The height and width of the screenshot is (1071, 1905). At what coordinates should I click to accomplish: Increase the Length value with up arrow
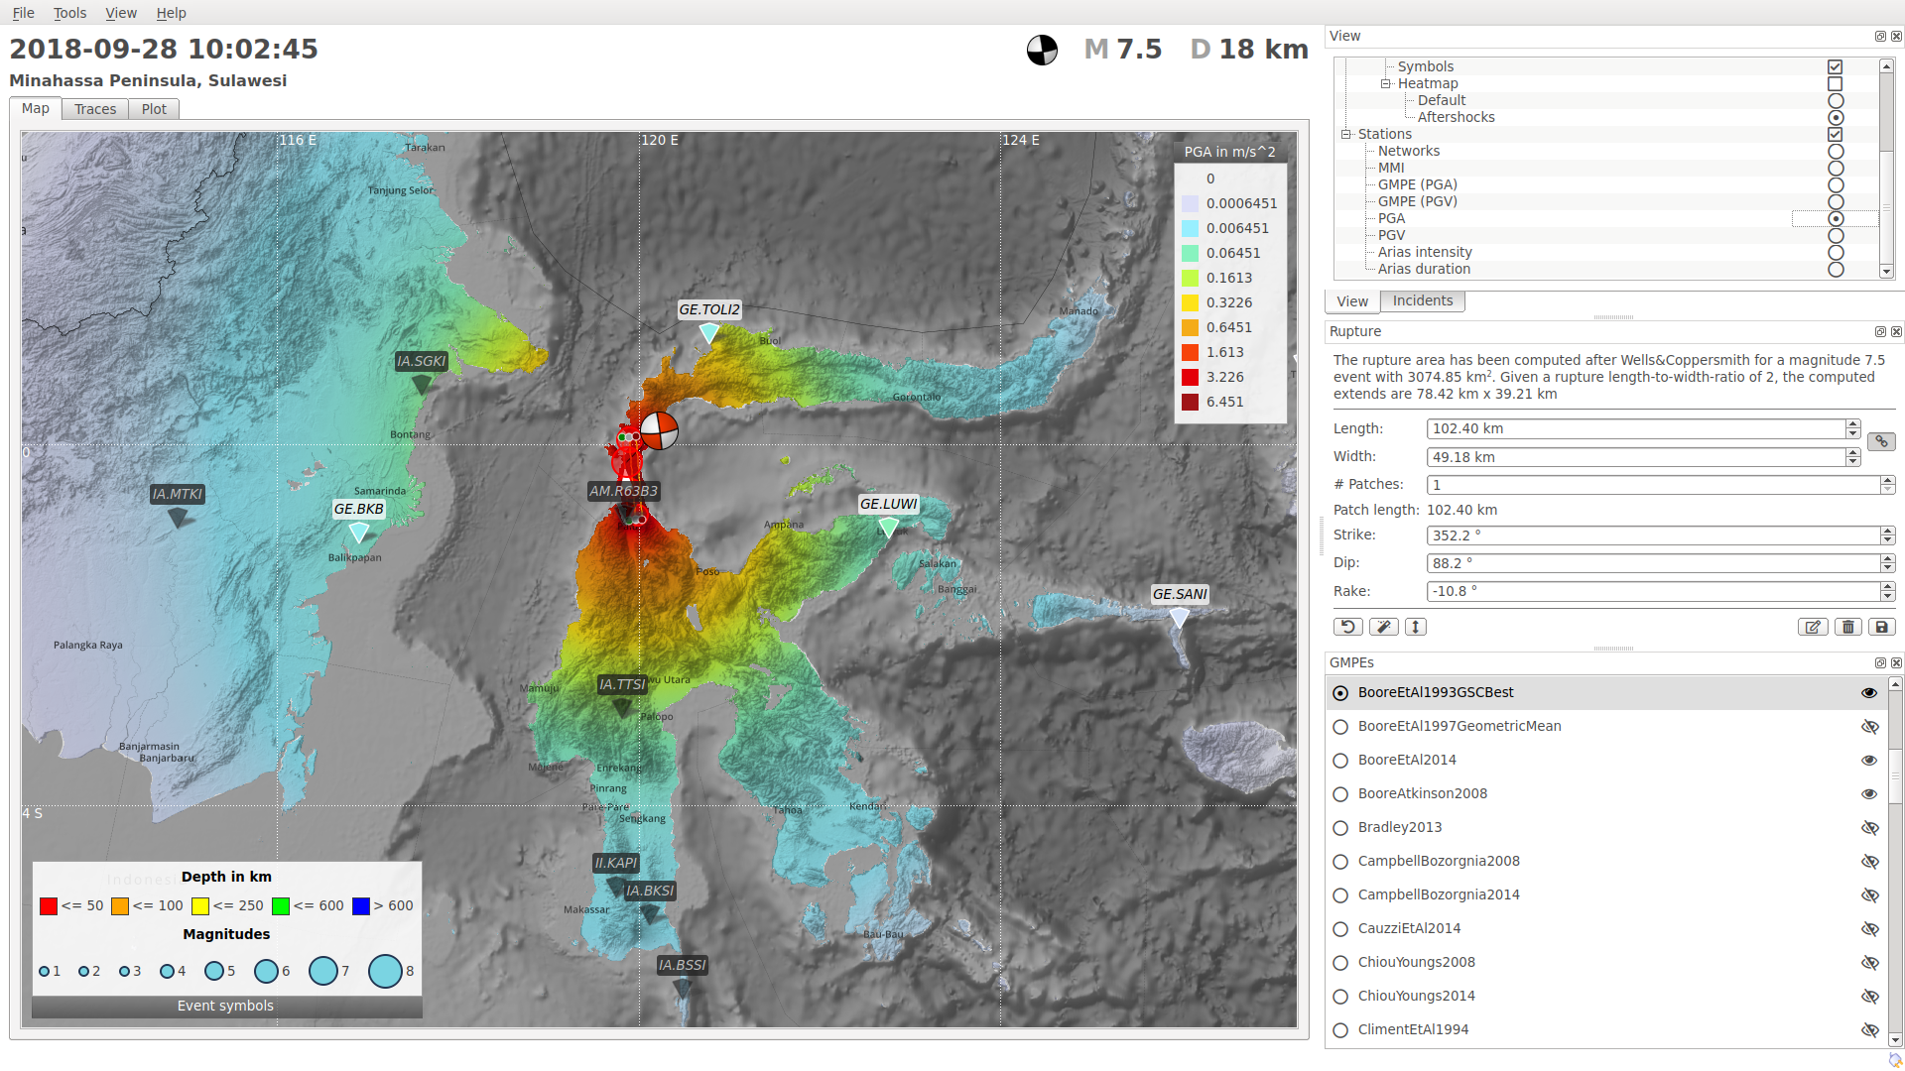[1852, 424]
